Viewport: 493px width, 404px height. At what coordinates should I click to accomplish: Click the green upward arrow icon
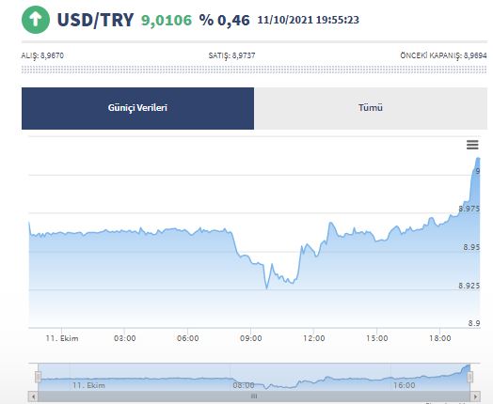(x=36, y=20)
